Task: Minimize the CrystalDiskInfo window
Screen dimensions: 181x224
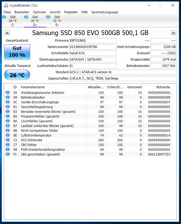Action: coord(149,6)
